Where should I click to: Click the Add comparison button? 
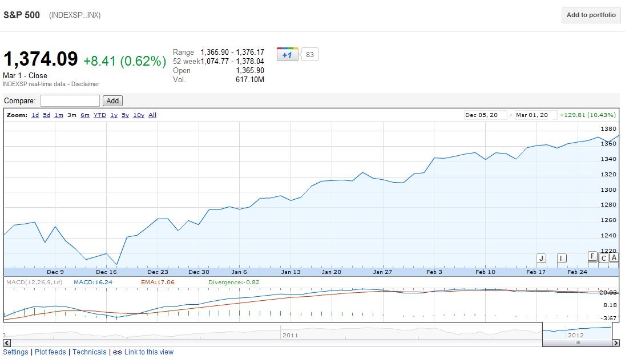[112, 101]
